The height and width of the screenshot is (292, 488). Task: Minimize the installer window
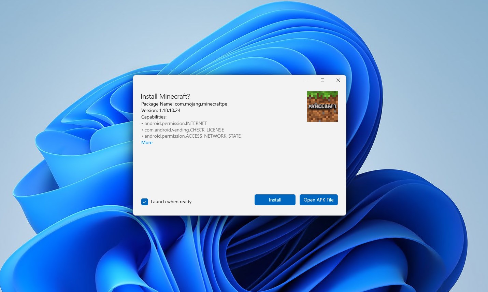(x=307, y=80)
